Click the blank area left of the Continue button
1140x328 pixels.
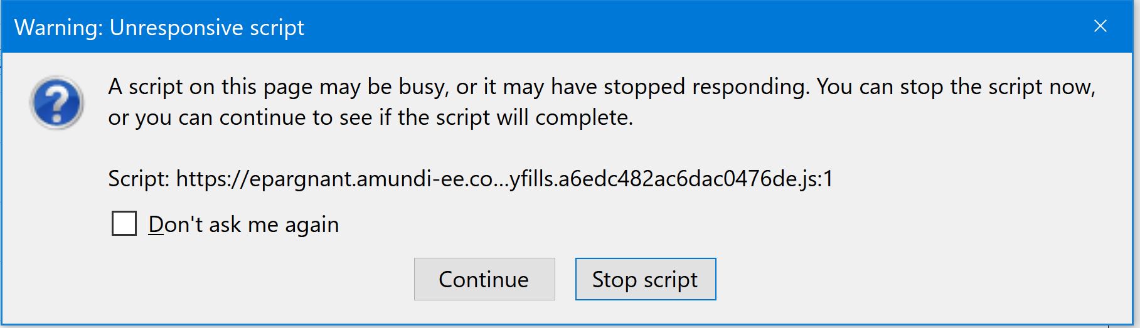click(251, 279)
